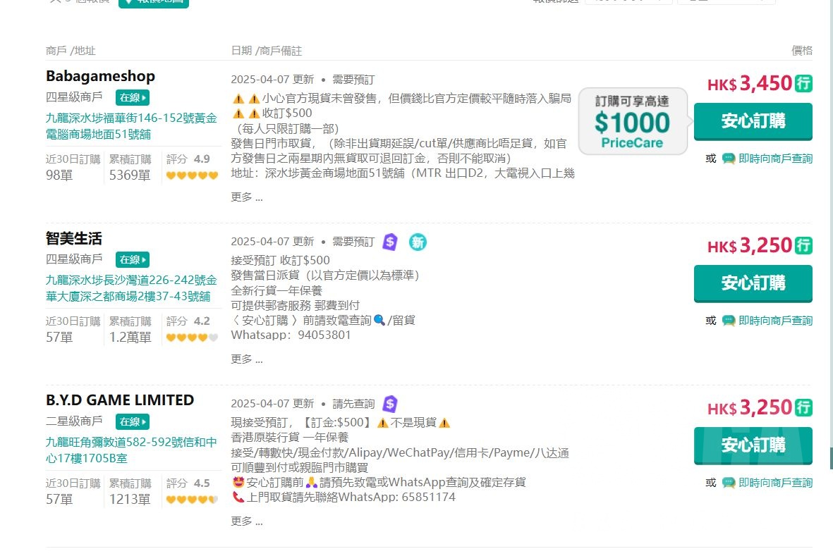Screen dimensions: 833x556
Task: Select the 價格 column header
Action: [x=801, y=50]
